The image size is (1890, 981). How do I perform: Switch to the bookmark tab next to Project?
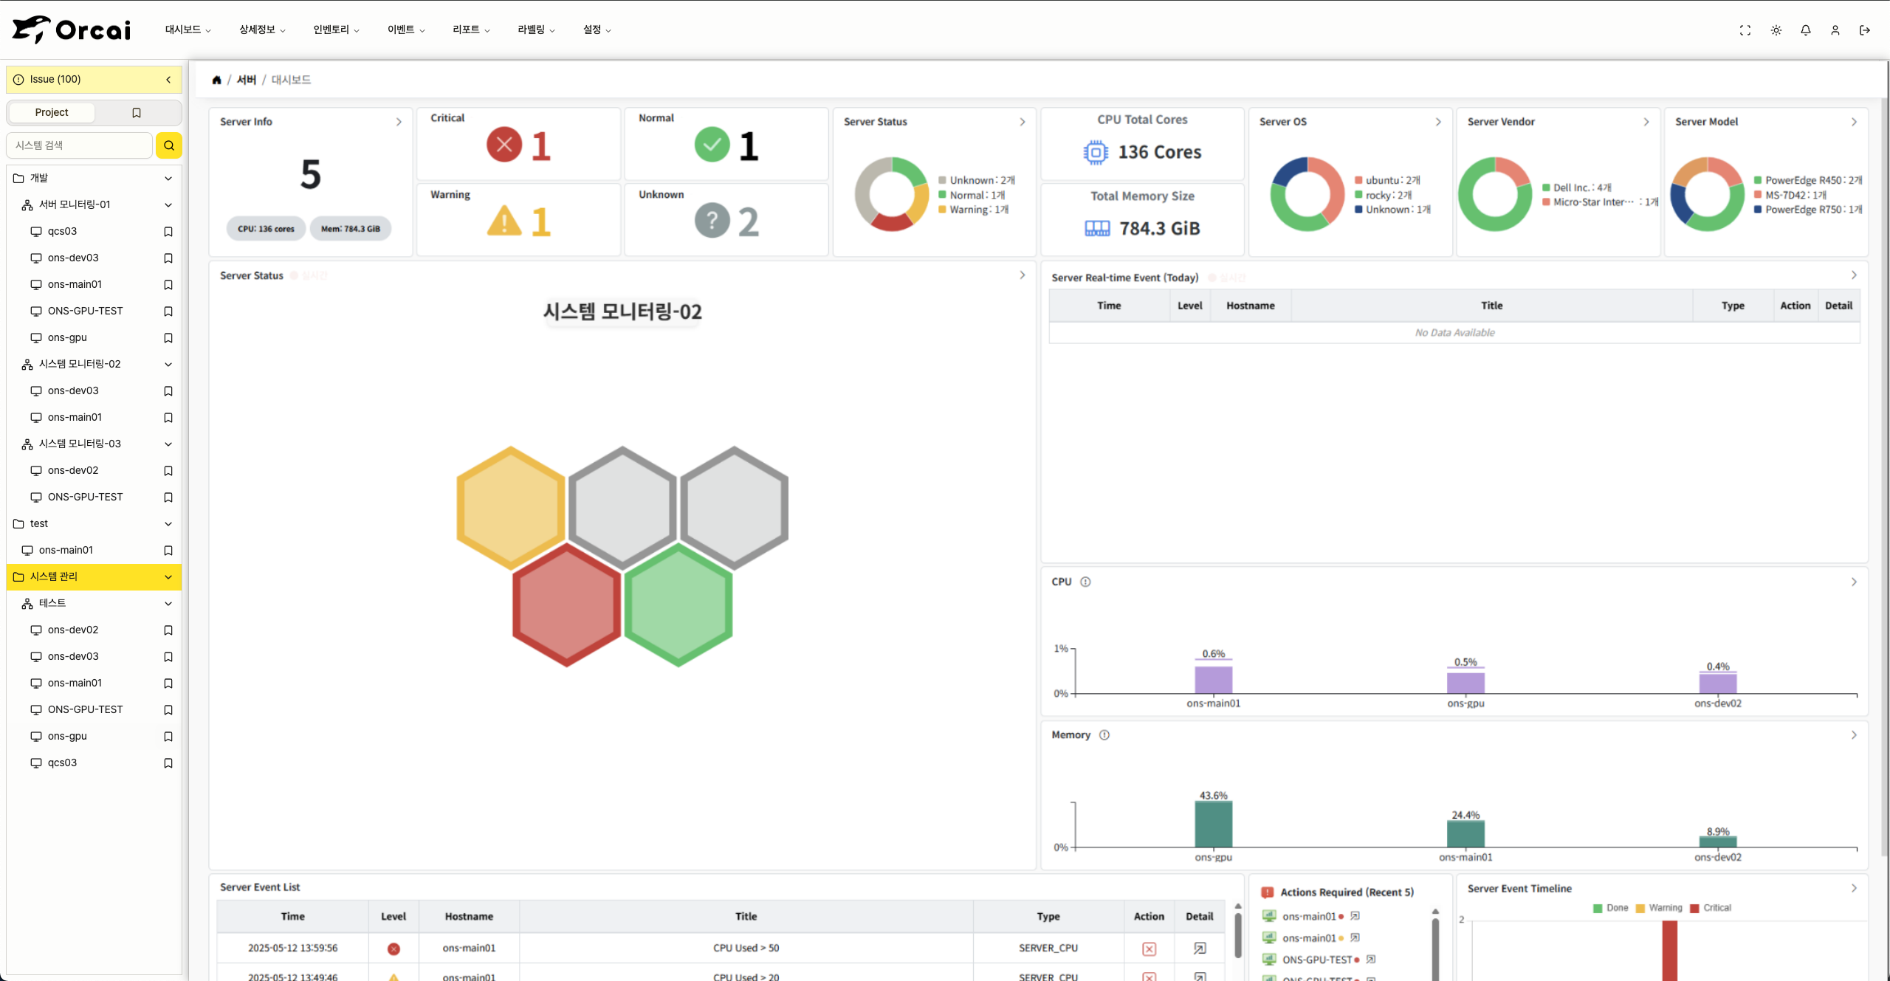137,113
